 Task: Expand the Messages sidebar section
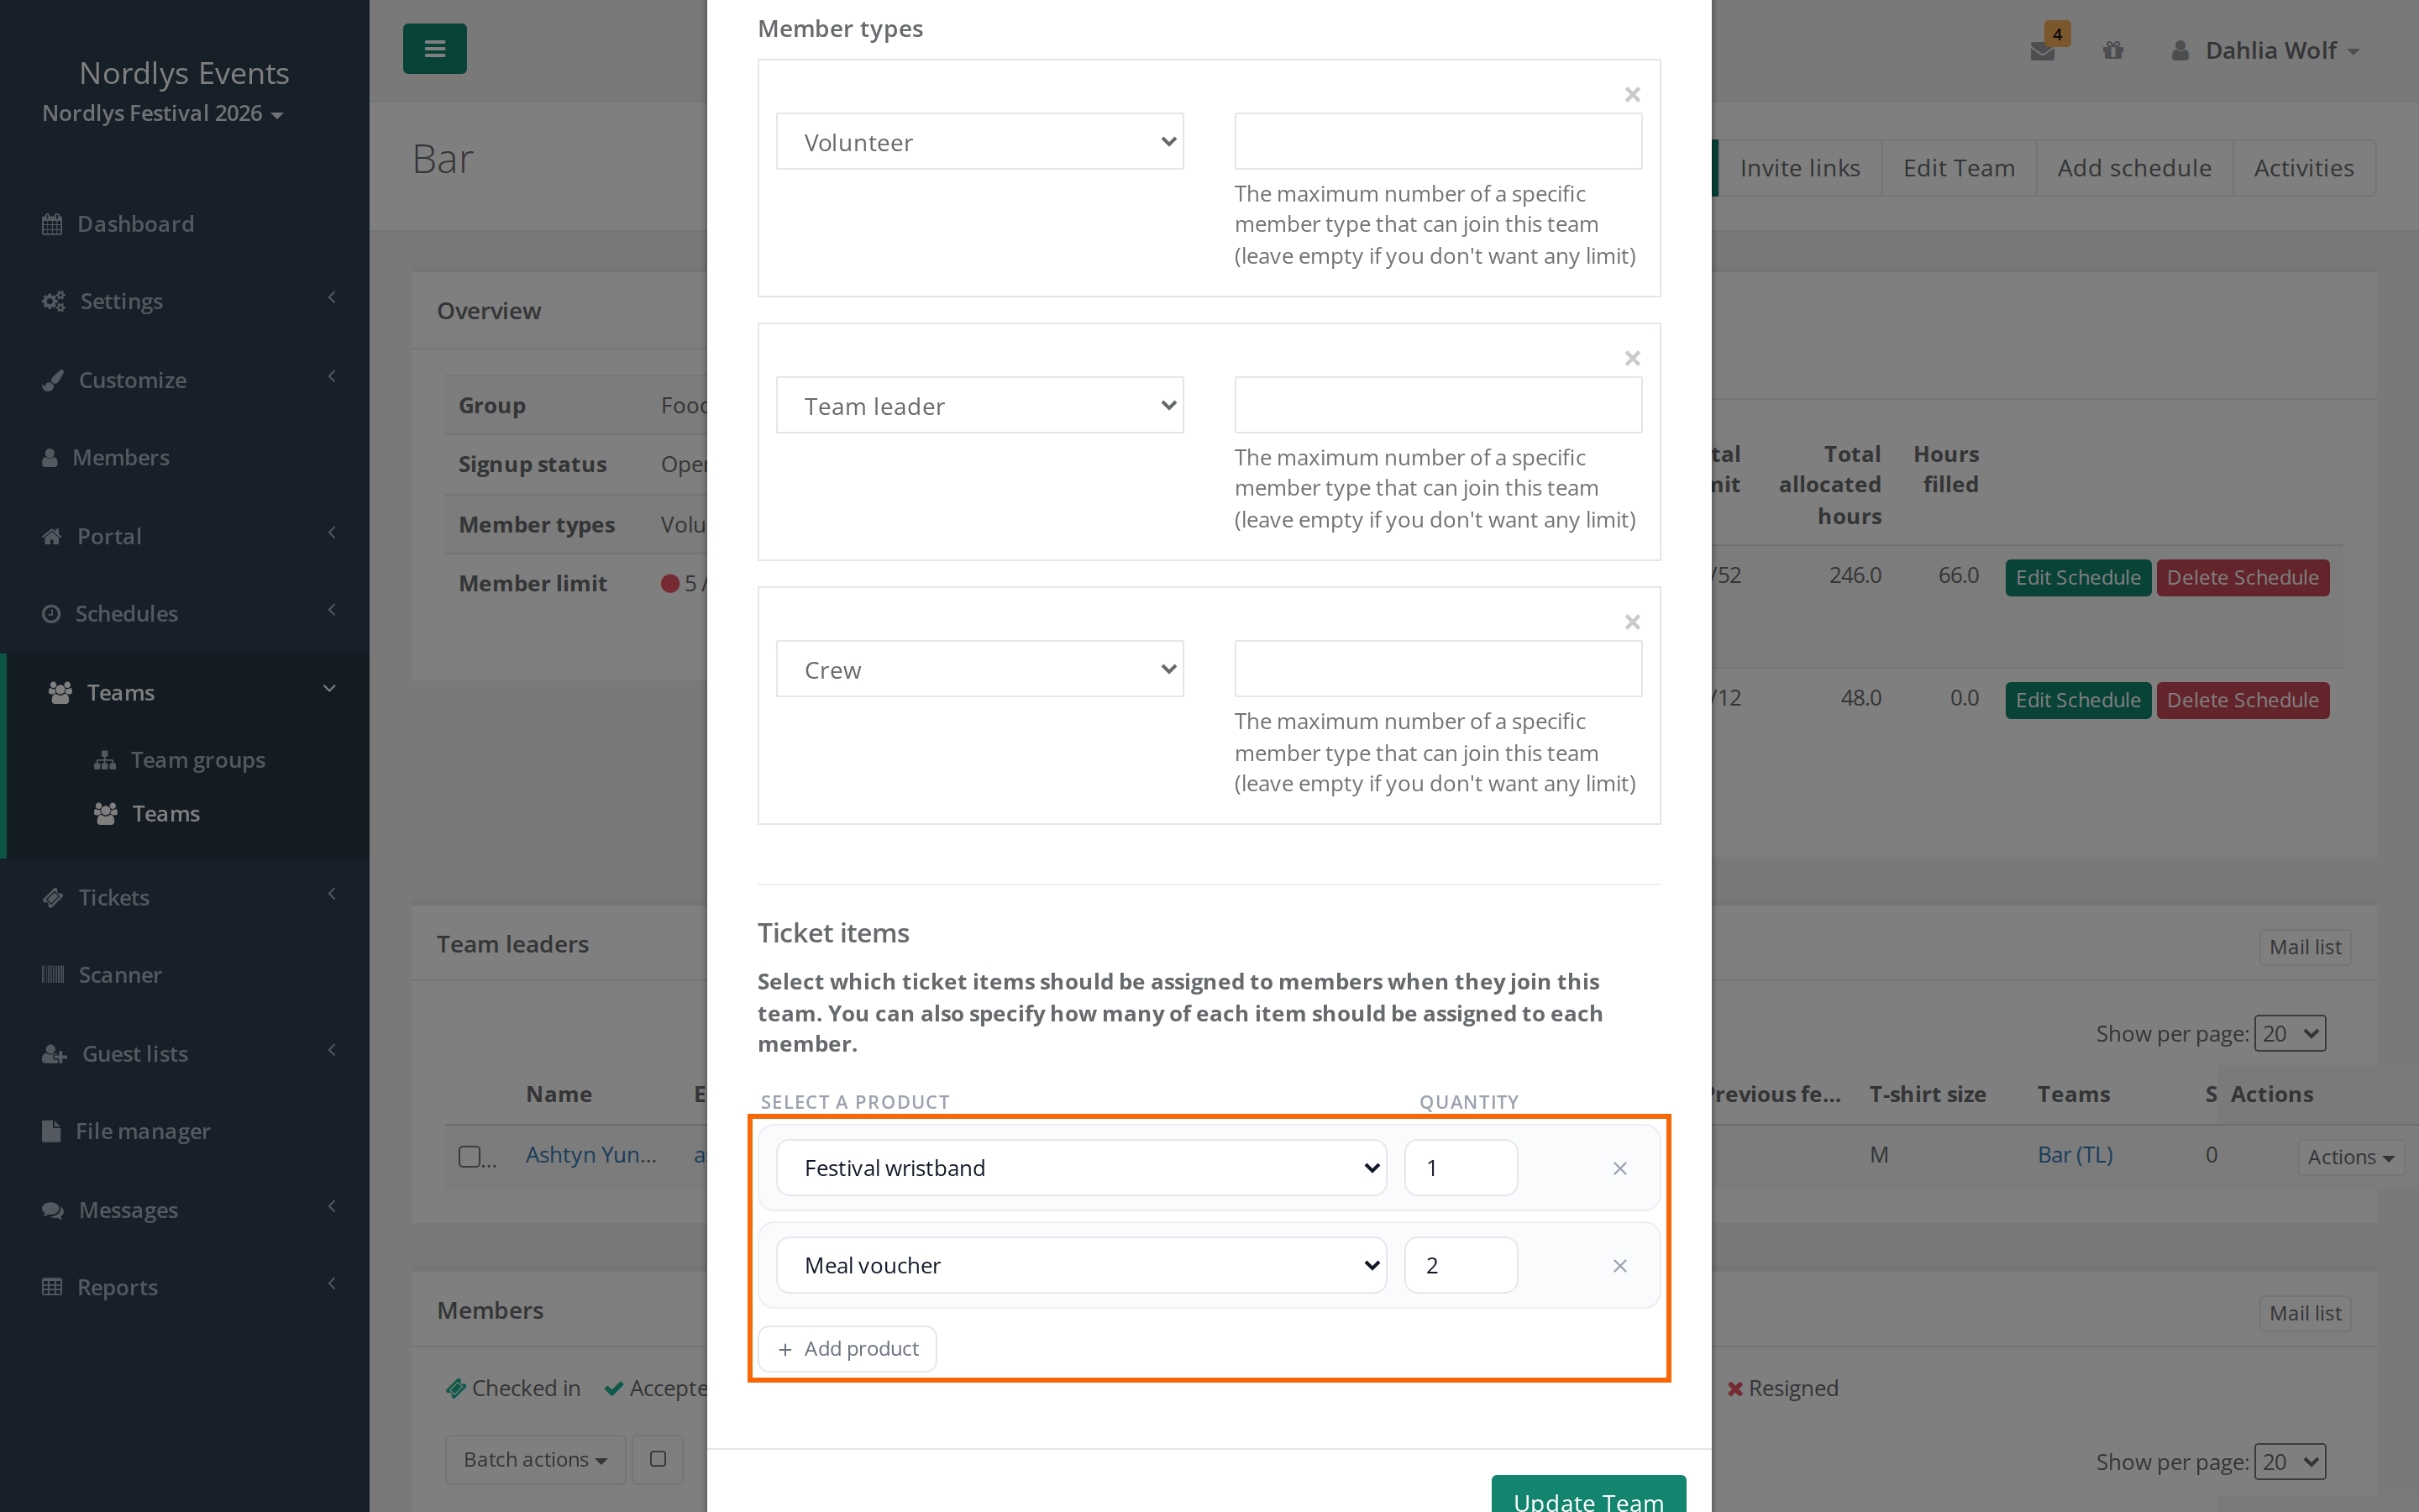(x=185, y=1210)
